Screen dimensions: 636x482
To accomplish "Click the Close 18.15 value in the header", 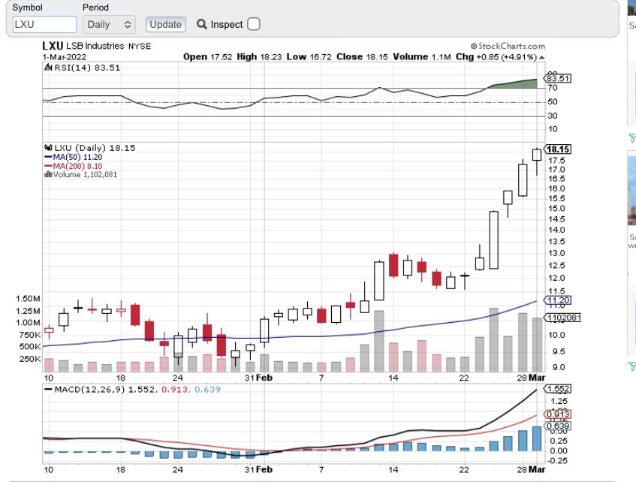I will click(362, 57).
